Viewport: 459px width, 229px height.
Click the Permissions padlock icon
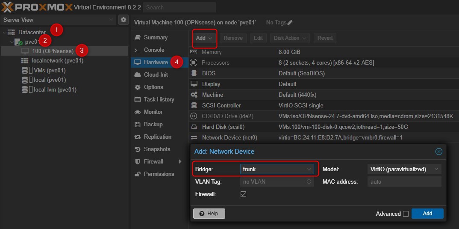(137, 174)
